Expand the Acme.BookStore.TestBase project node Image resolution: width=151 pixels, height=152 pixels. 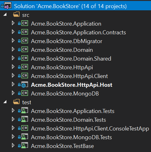tap(13, 145)
